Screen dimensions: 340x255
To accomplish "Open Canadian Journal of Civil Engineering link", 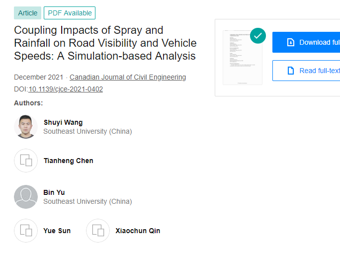I will [x=128, y=77].
